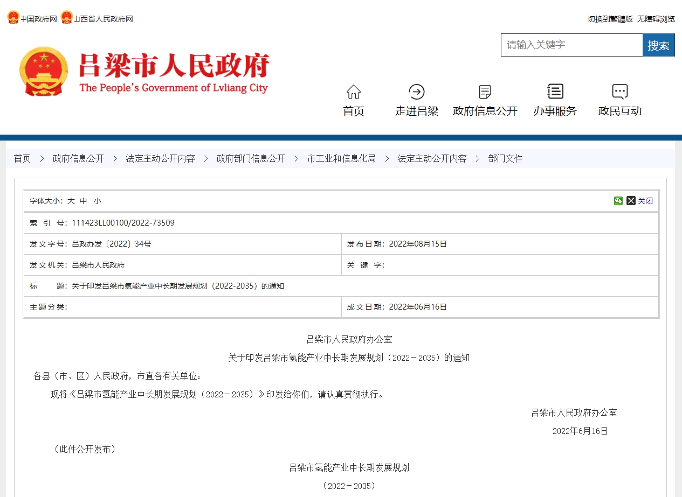Image resolution: width=682 pixels, height=497 pixels.
Task: Click the chat bubble icon above 政民互动
Action: 620,92
